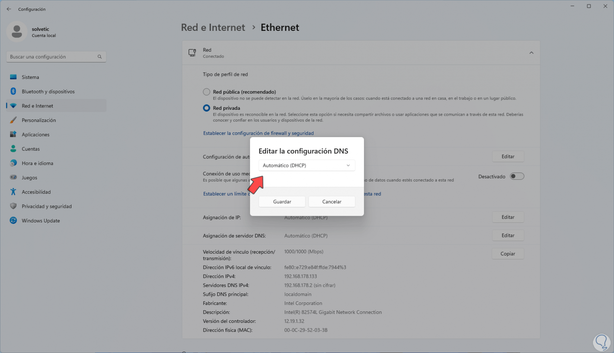
Task: Open Bluetooth y dispositivos settings icon
Action: click(13, 91)
